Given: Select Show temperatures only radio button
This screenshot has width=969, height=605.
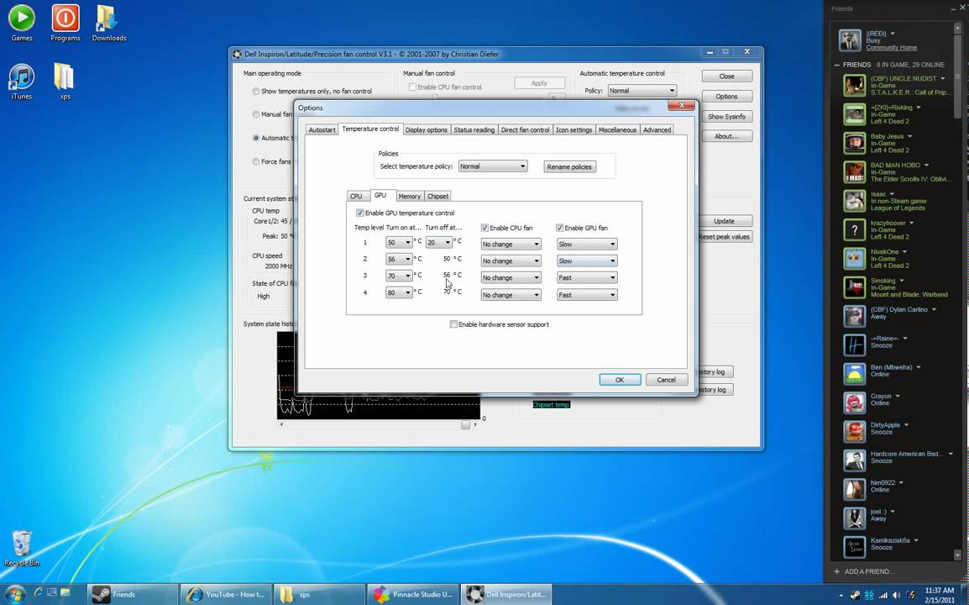Looking at the screenshot, I should [256, 91].
